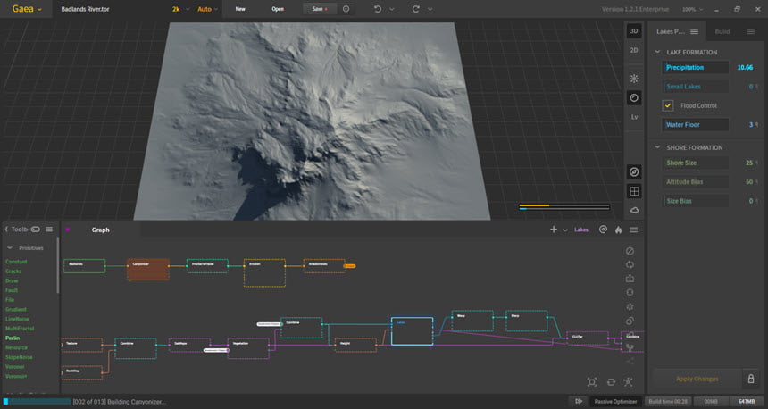
Task: Select the Graph tab
Action: click(100, 230)
